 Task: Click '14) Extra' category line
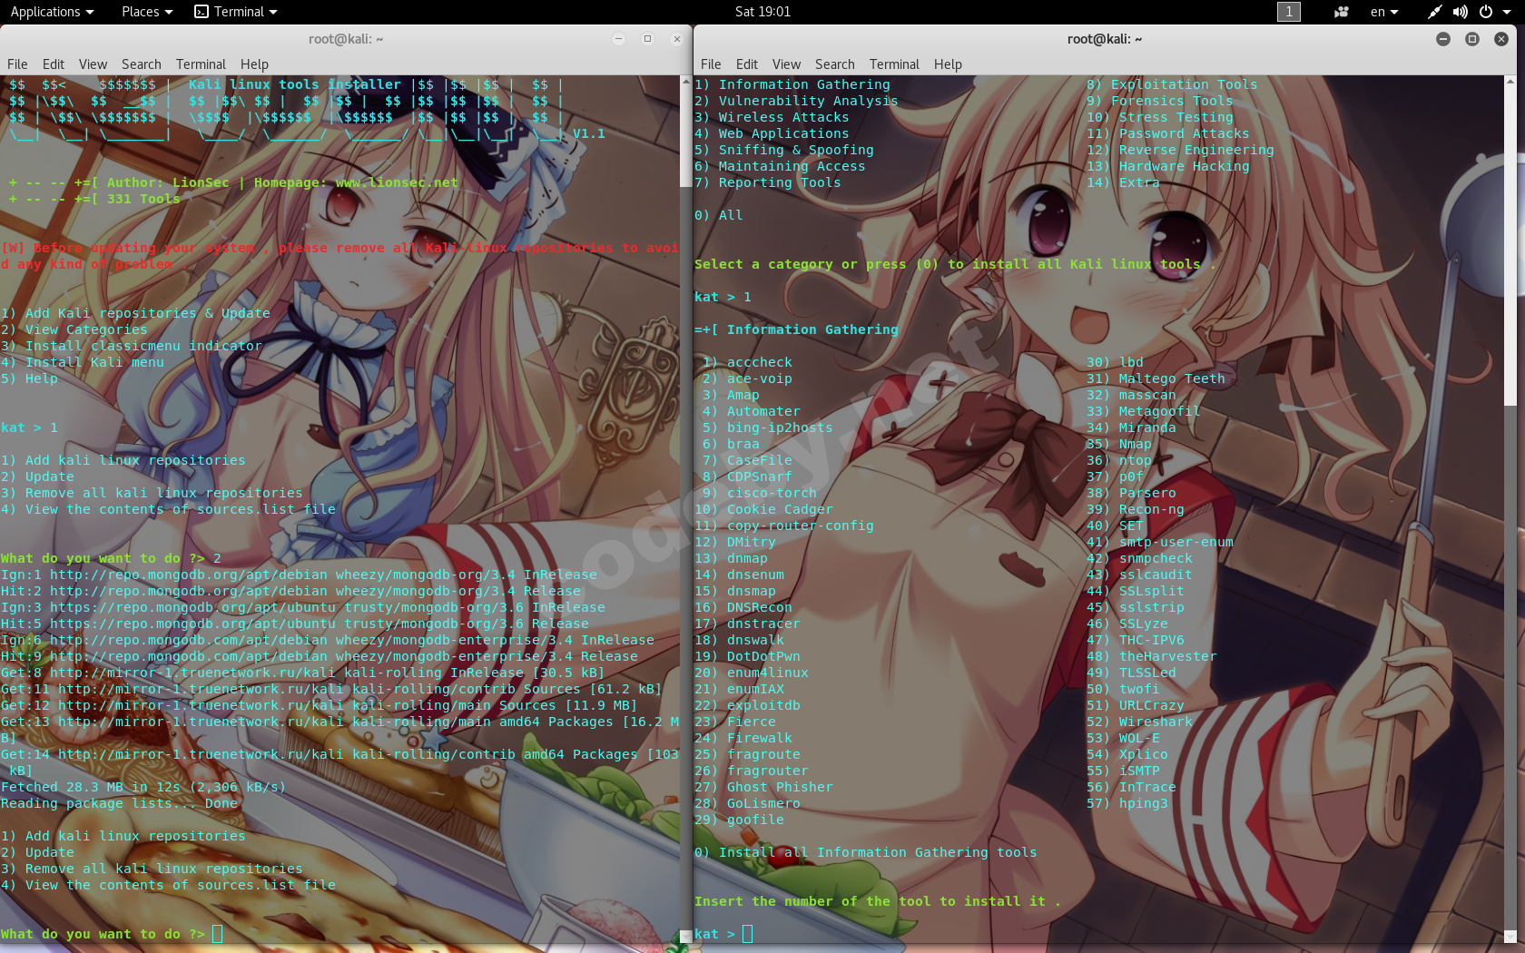(x=1123, y=182)
